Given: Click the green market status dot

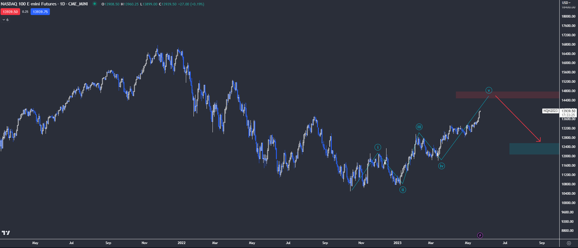Looking at the screenshot, I should click(x=94, y=4).
